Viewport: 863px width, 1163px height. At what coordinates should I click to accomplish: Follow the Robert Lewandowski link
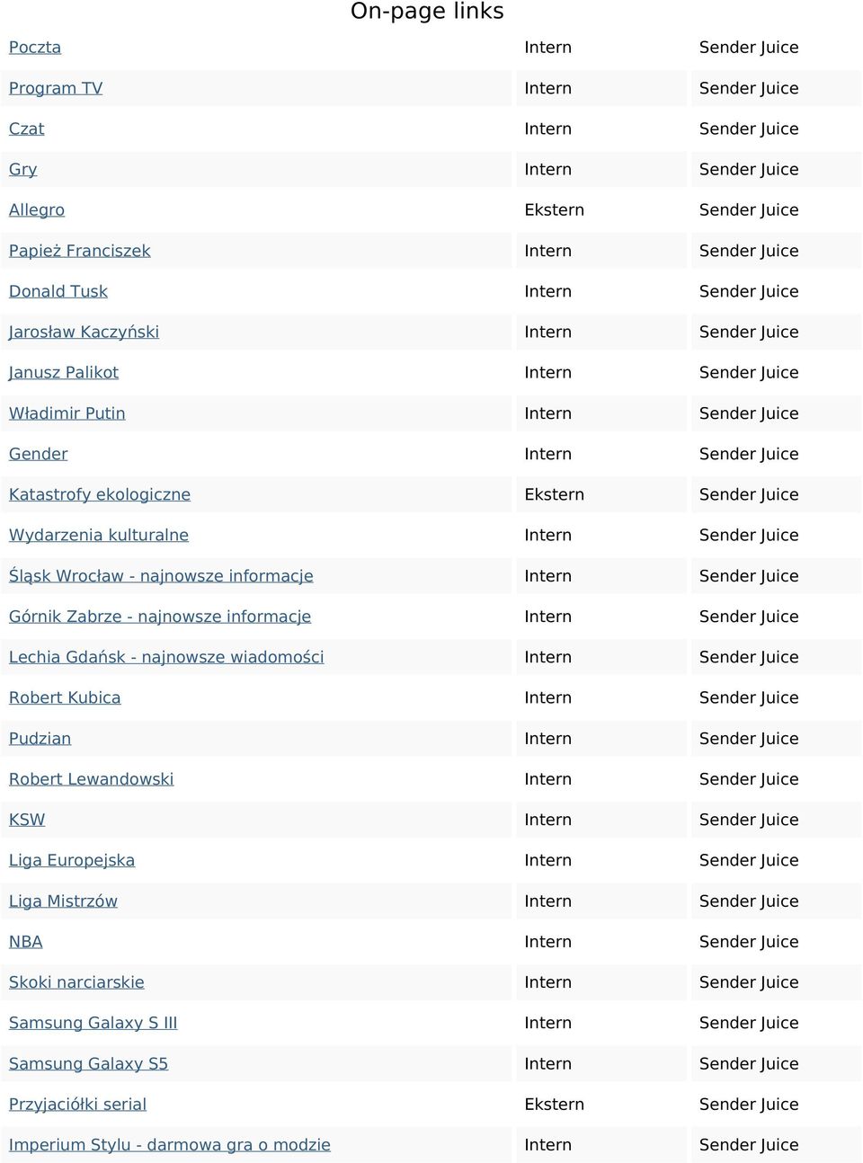(92, 779)
